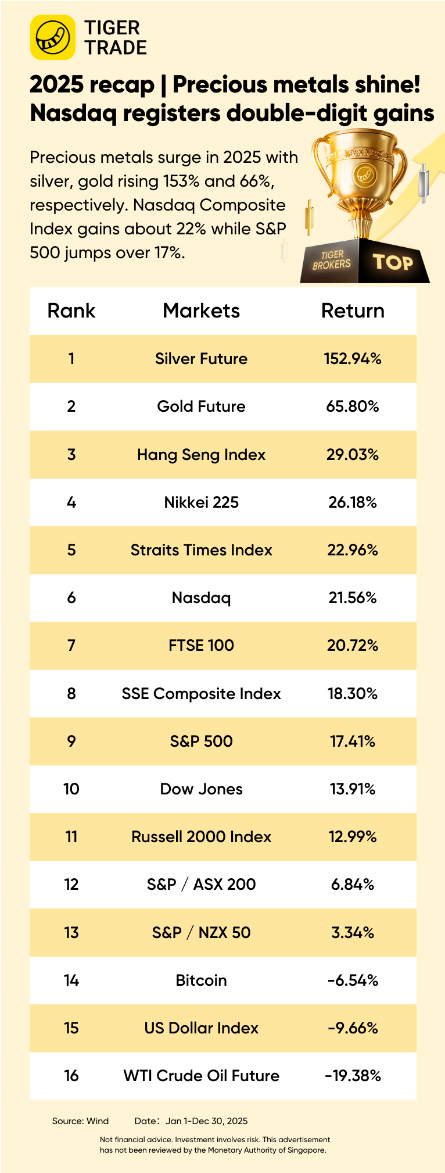Open the Hang Seng Index entry
The width and height of the screenshot is (445, 1173).
(201, 455)
